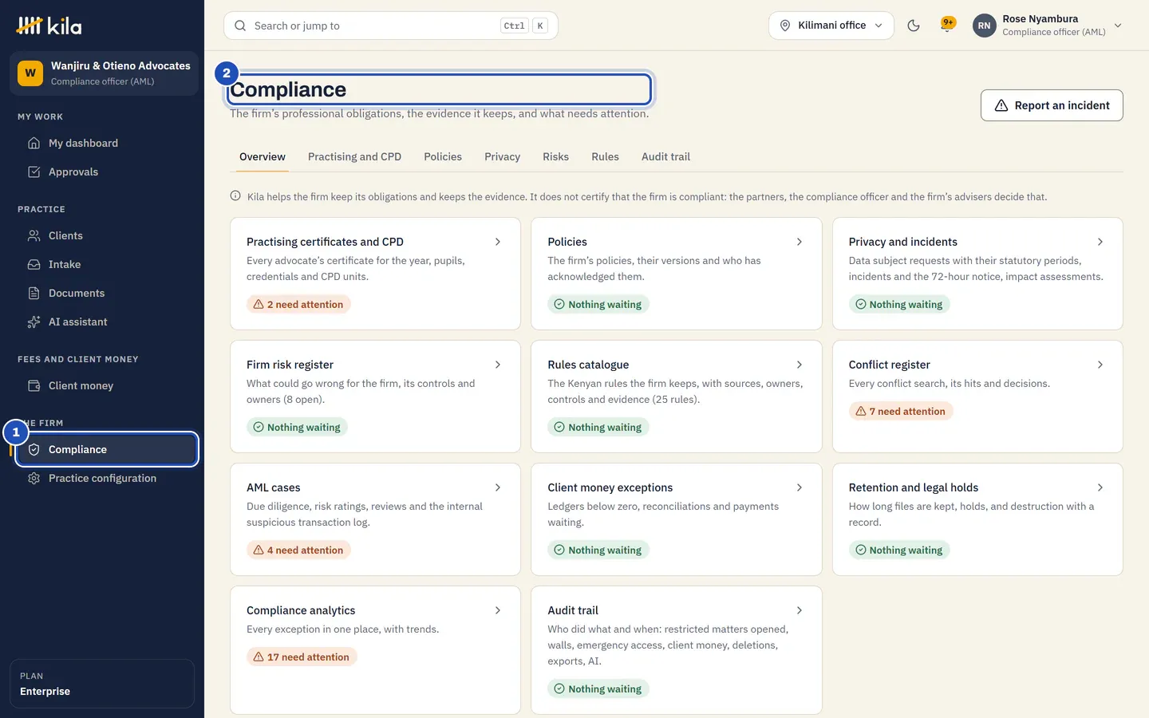Expand Rose Nyambura account menu chevron

(x=1118, y=26)
